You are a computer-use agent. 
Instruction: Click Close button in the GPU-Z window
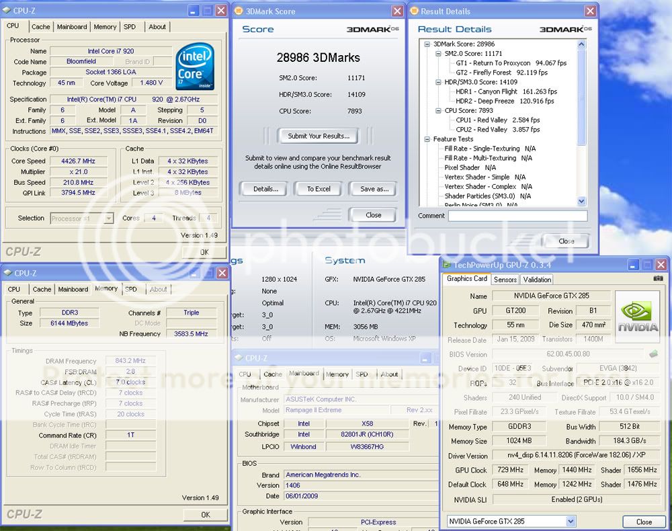click(x=644, y=522)
